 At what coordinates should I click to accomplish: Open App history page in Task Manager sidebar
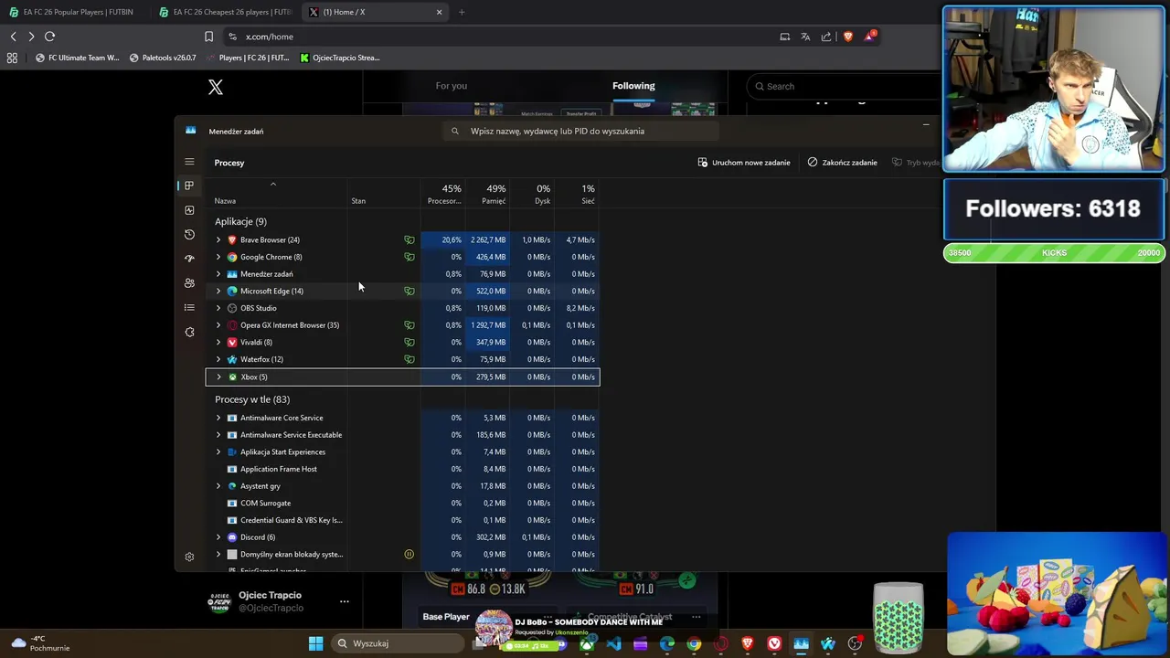[189, 234]
